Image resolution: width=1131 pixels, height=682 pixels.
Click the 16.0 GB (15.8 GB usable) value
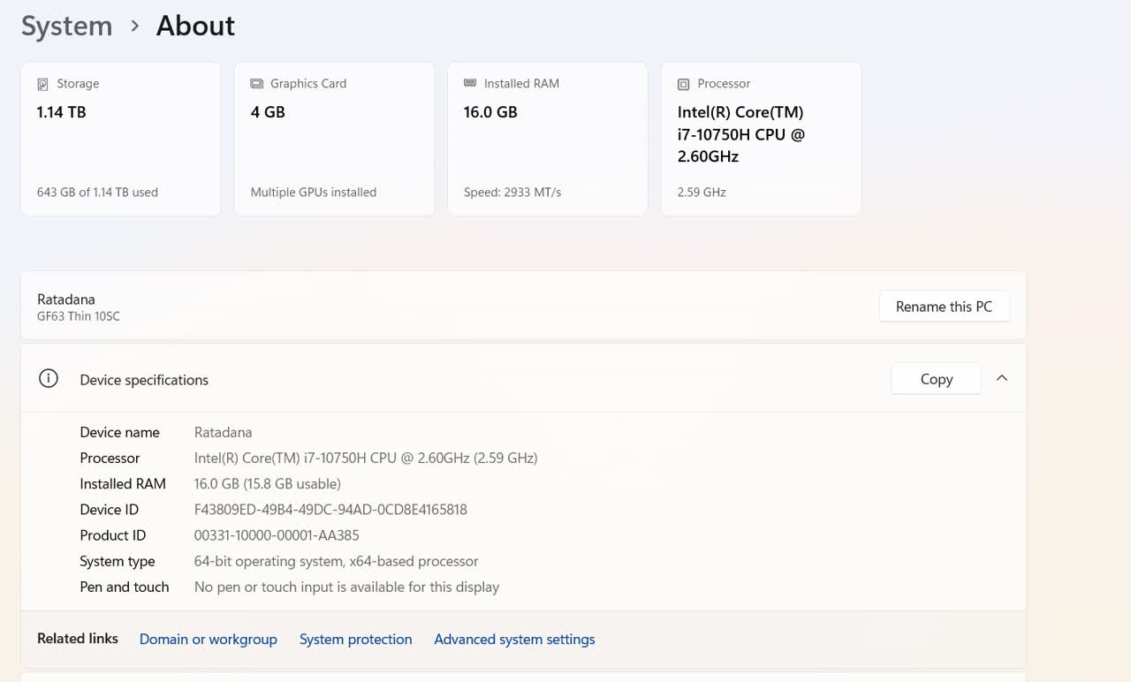pos(267,484)
